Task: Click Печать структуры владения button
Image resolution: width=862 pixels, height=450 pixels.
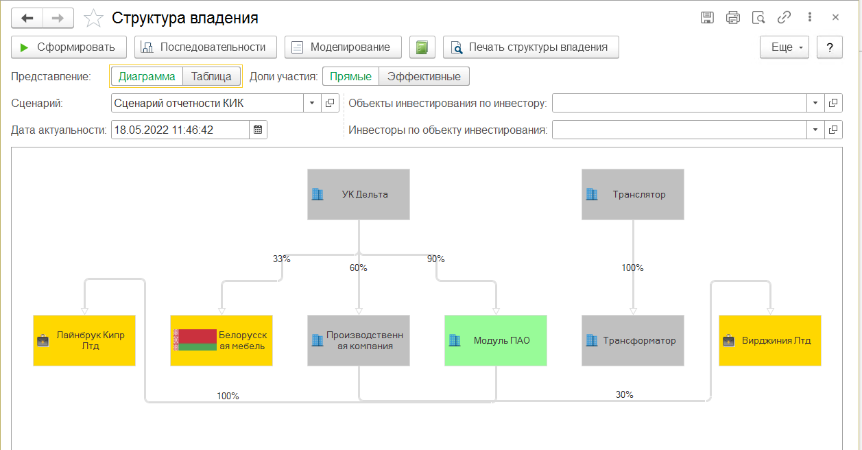Action: coord(531,47)
